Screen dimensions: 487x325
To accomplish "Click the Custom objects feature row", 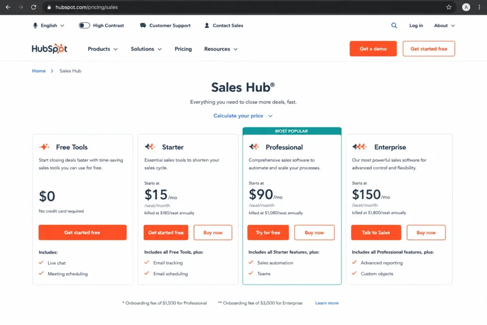I will click(372, 274).
